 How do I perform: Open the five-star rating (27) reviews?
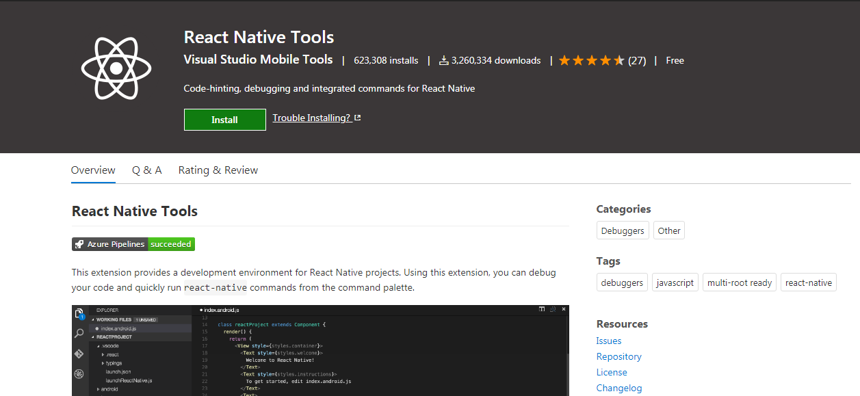[602, 60]
